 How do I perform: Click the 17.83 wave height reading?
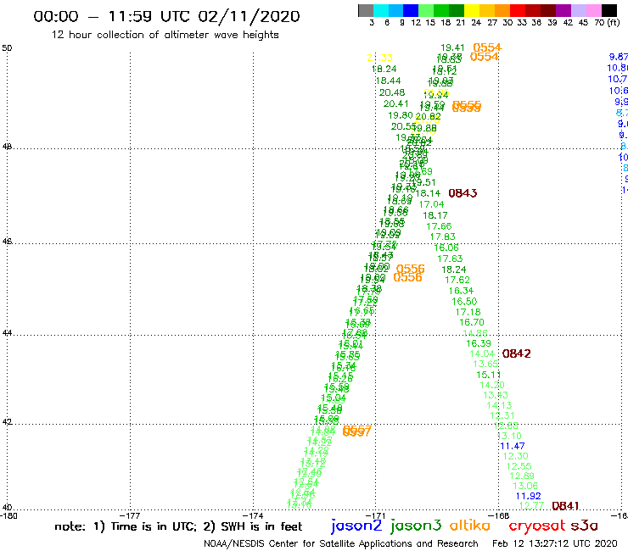(442, 237)
